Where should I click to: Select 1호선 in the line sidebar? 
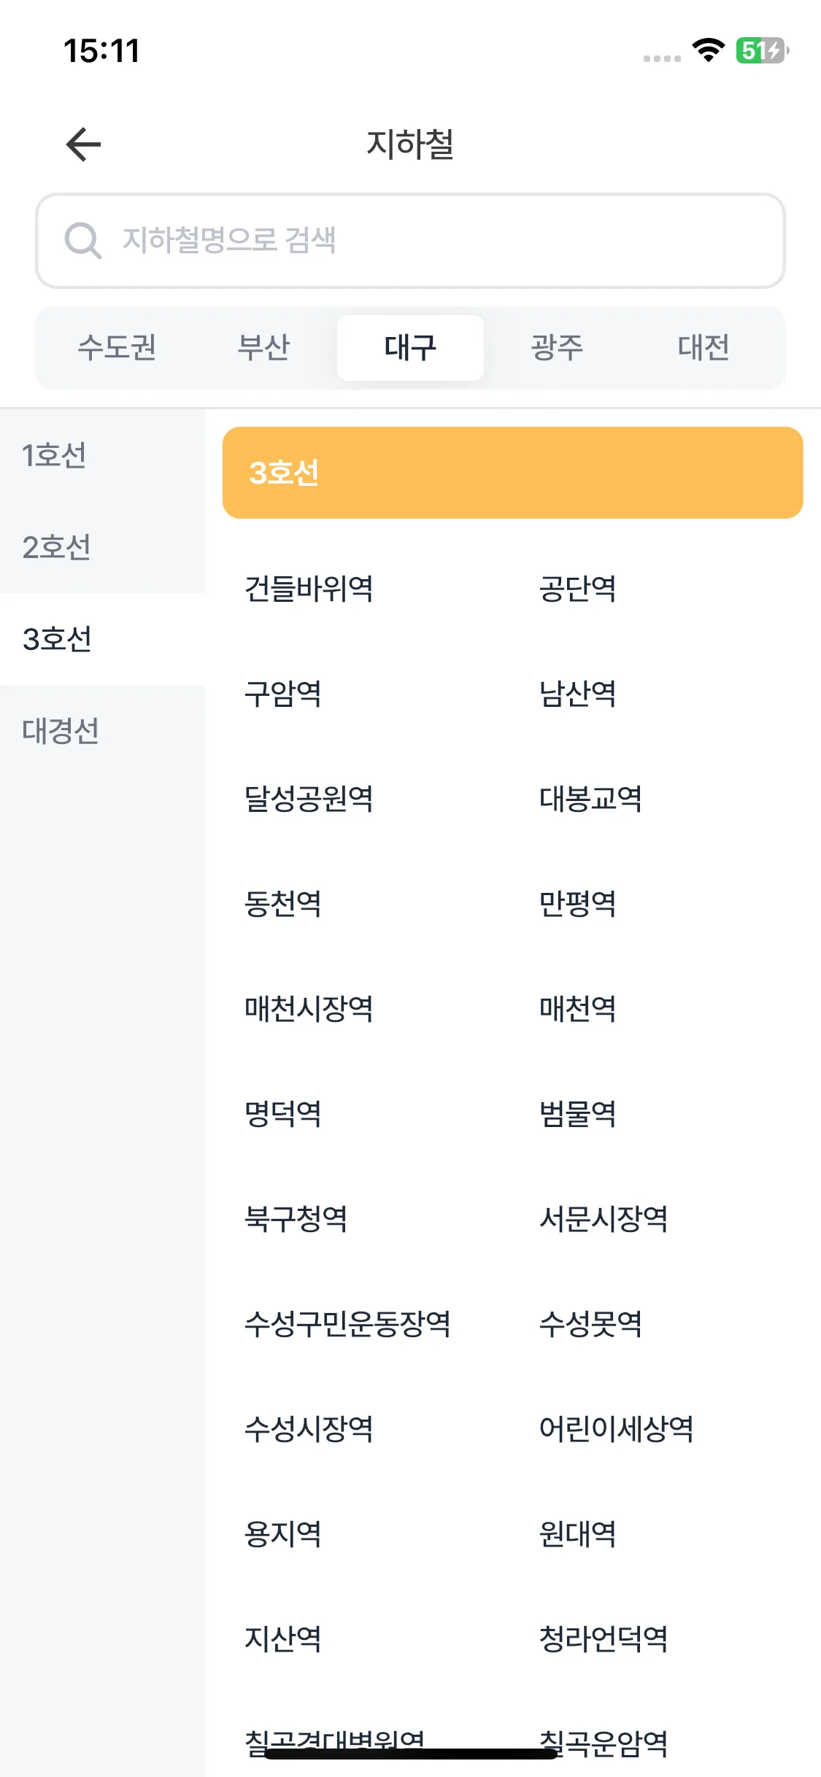pos(102,455)
